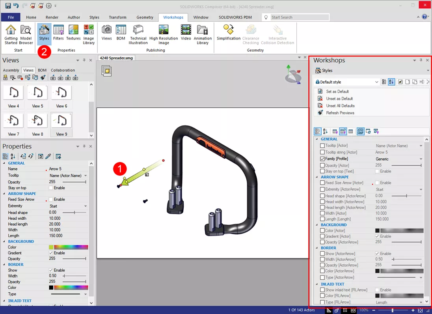Image resolution: width=432 pixels, height=314 pixels.
Task: Open the border Type line style dropdown in Properties
Action: coord(86,294)
